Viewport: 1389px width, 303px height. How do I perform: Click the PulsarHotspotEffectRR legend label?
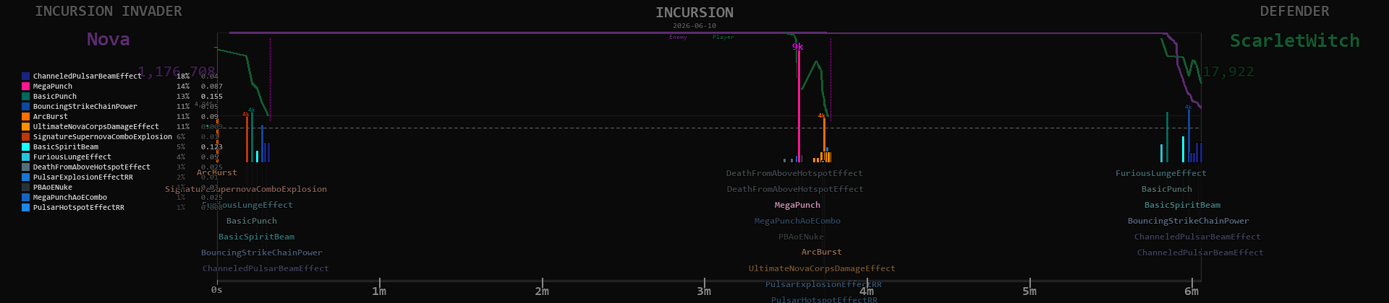[x=79, y=207]
